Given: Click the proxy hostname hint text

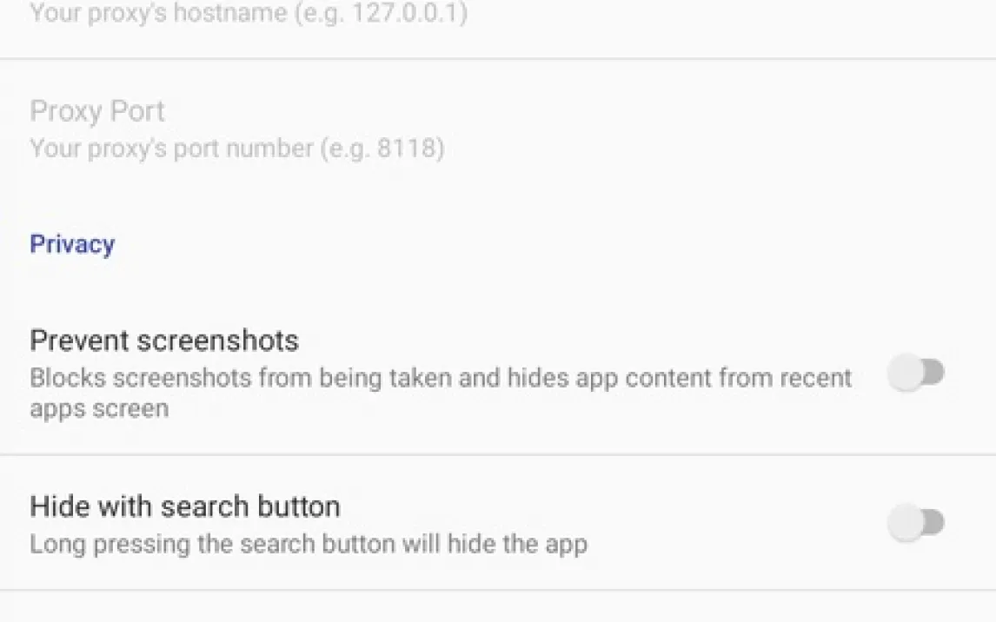Looking at the screenshot, I should 248,15.
